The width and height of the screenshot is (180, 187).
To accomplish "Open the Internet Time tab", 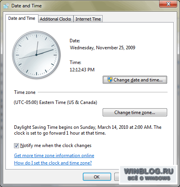I will [x=88, y=19].
